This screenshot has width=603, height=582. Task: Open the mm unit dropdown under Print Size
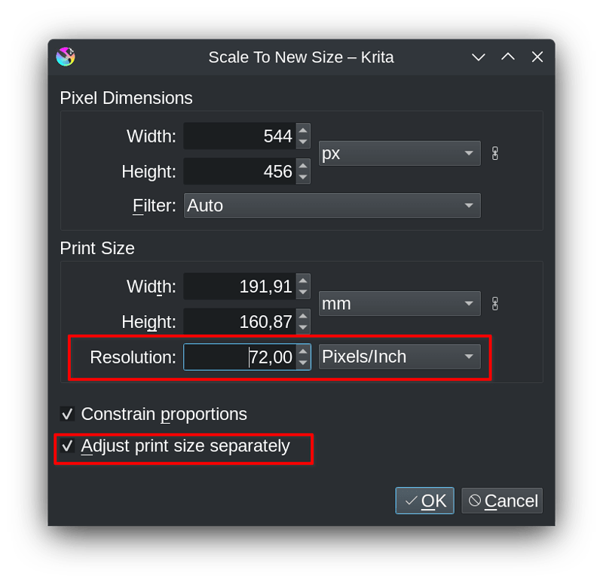tap(399, 303)
